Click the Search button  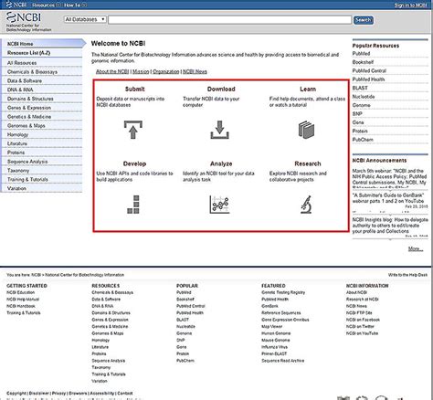click(364, 20)
